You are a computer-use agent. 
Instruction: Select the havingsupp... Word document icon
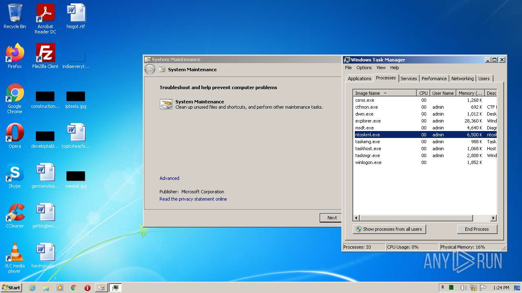(x=45, y=256)
